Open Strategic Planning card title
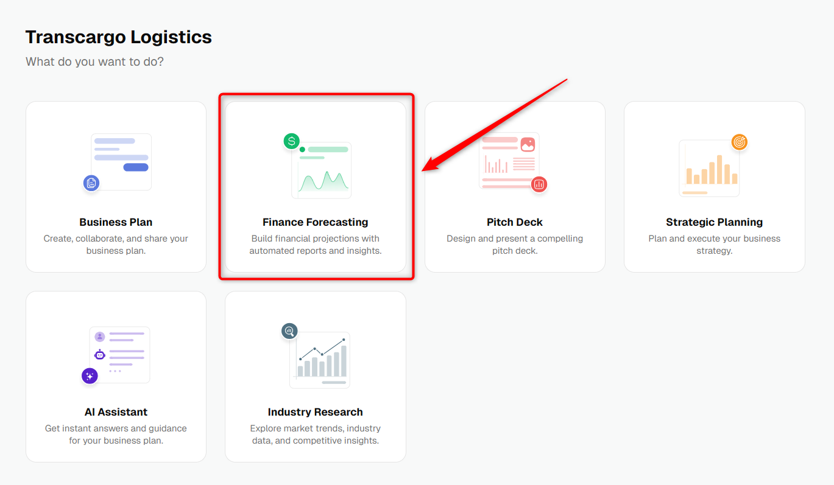The image size is (834, 485). point(715,222)
